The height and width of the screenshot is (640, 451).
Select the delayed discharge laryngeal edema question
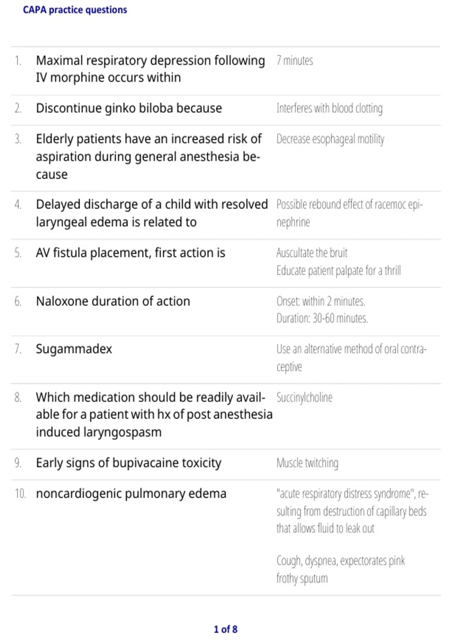tap(152, 213)
